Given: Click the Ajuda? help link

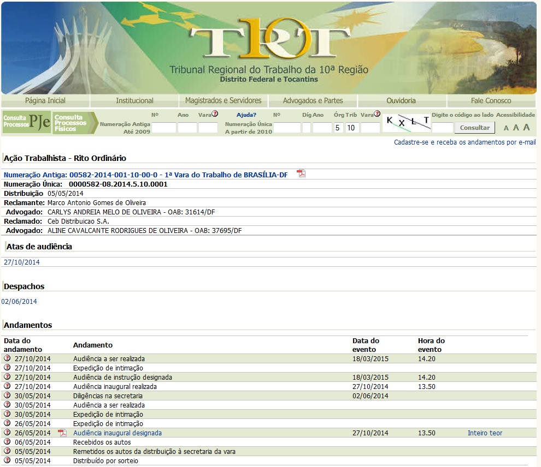Looking at the screenshot, I should coord(246,115).
